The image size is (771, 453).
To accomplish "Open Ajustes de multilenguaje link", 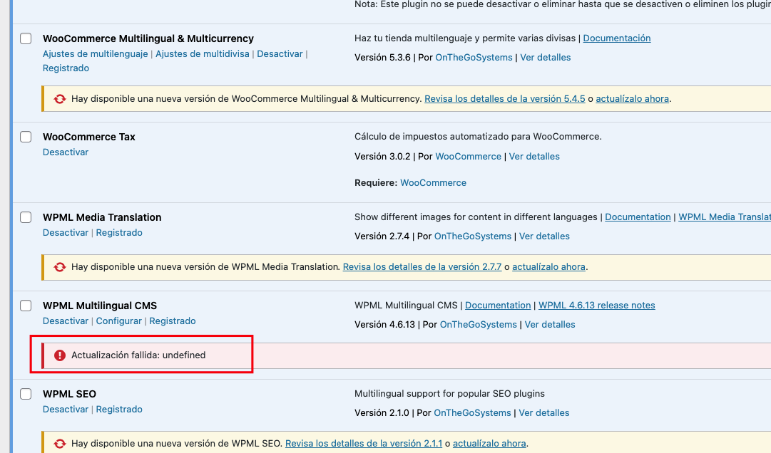I will pos(96,54).
